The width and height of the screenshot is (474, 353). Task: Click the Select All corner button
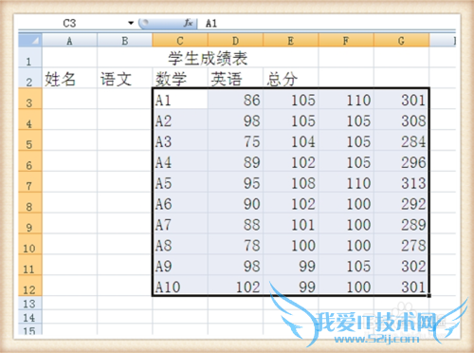(30, 41)
